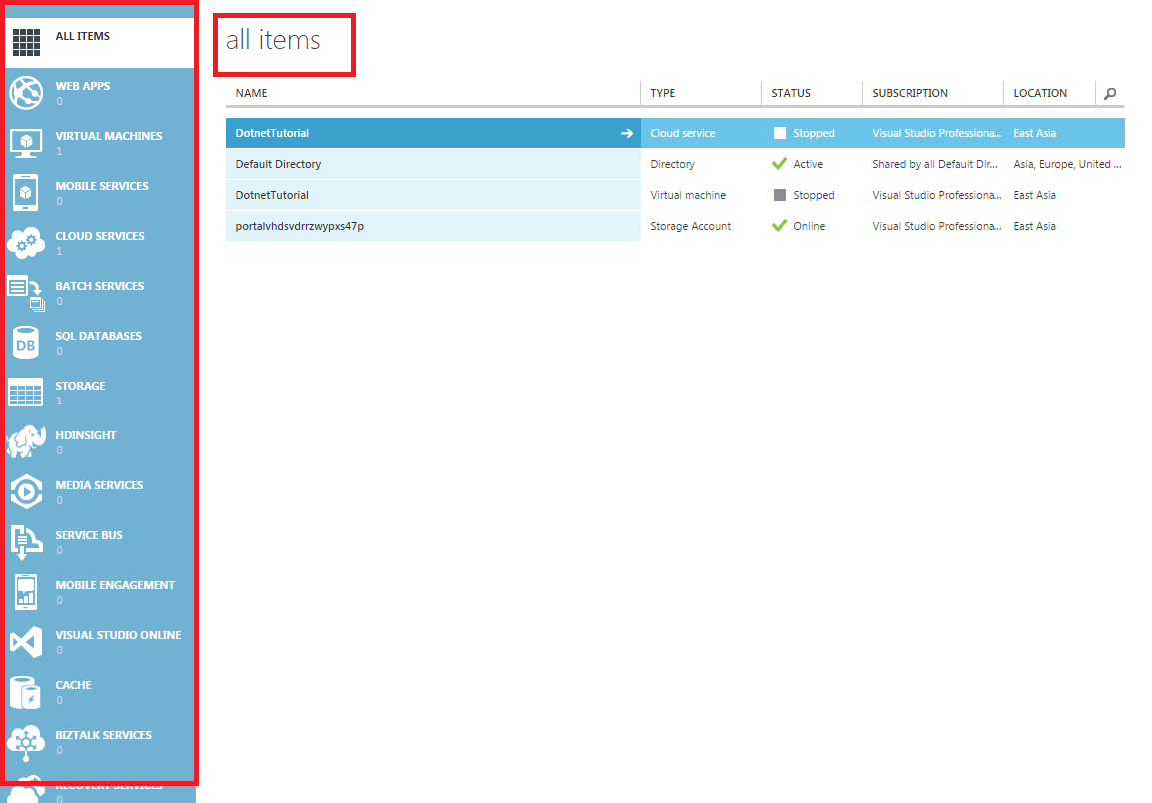This screenshot has height=803, width=1152.
Task: Click the 'Virtual machine' type cell
Action: coord(688,195)
